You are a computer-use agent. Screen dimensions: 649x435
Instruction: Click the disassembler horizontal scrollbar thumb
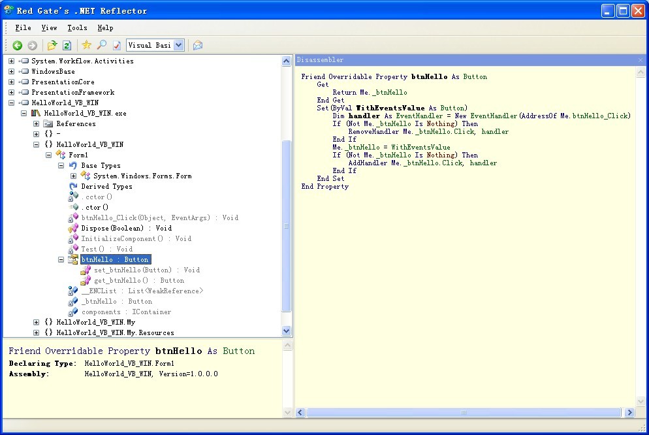point(464,412)
